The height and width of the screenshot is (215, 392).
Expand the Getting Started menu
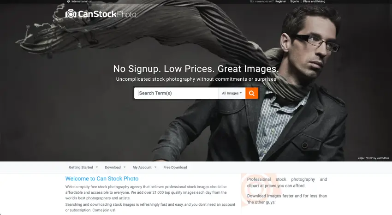tap(83, 167)
